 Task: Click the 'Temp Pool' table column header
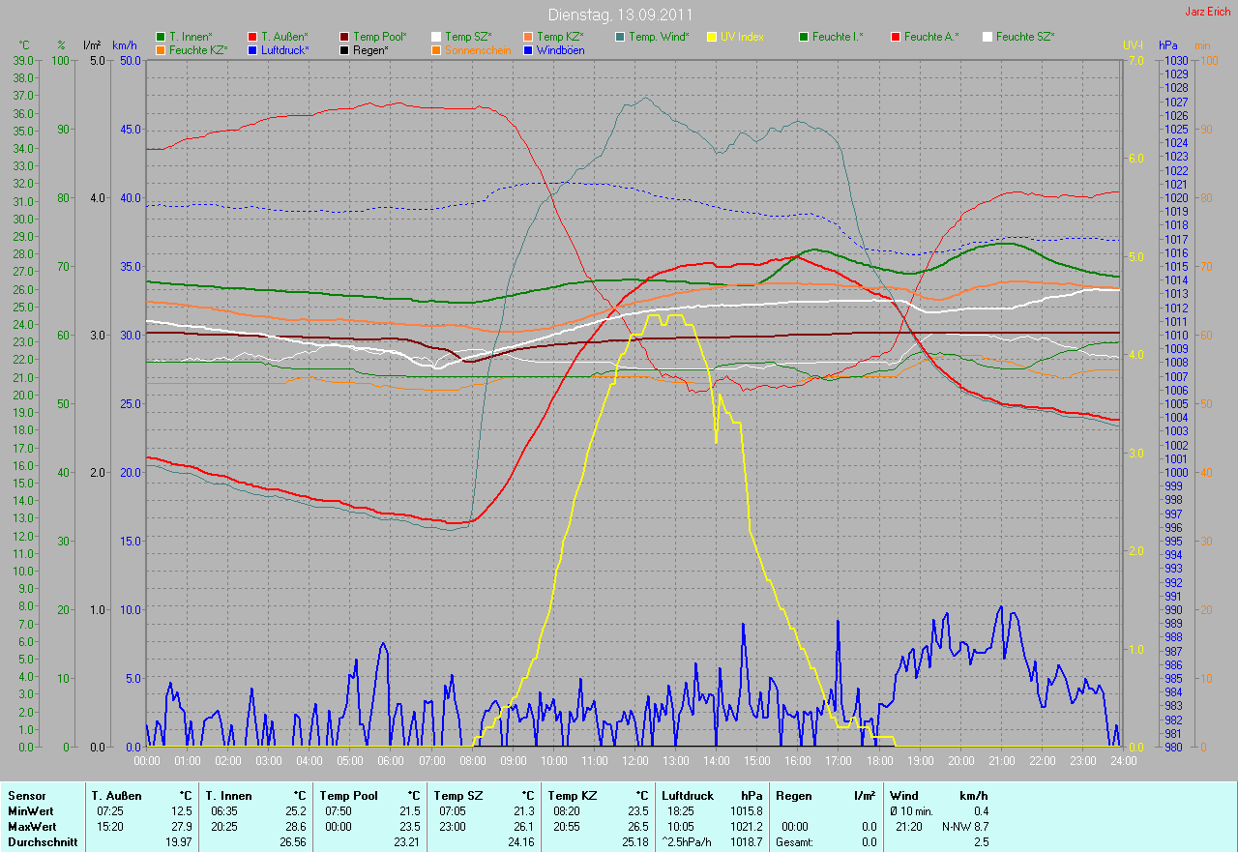pyautogui.click(x=347, y=795)
